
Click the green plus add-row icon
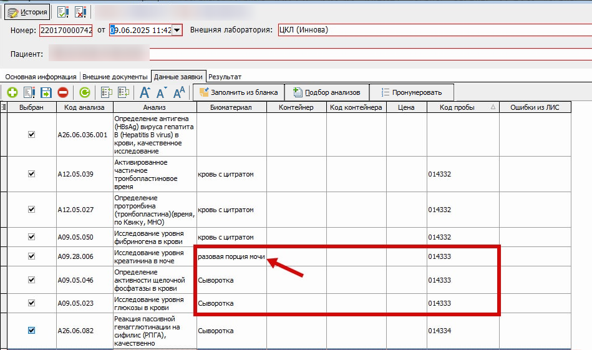tap(12, 92)
